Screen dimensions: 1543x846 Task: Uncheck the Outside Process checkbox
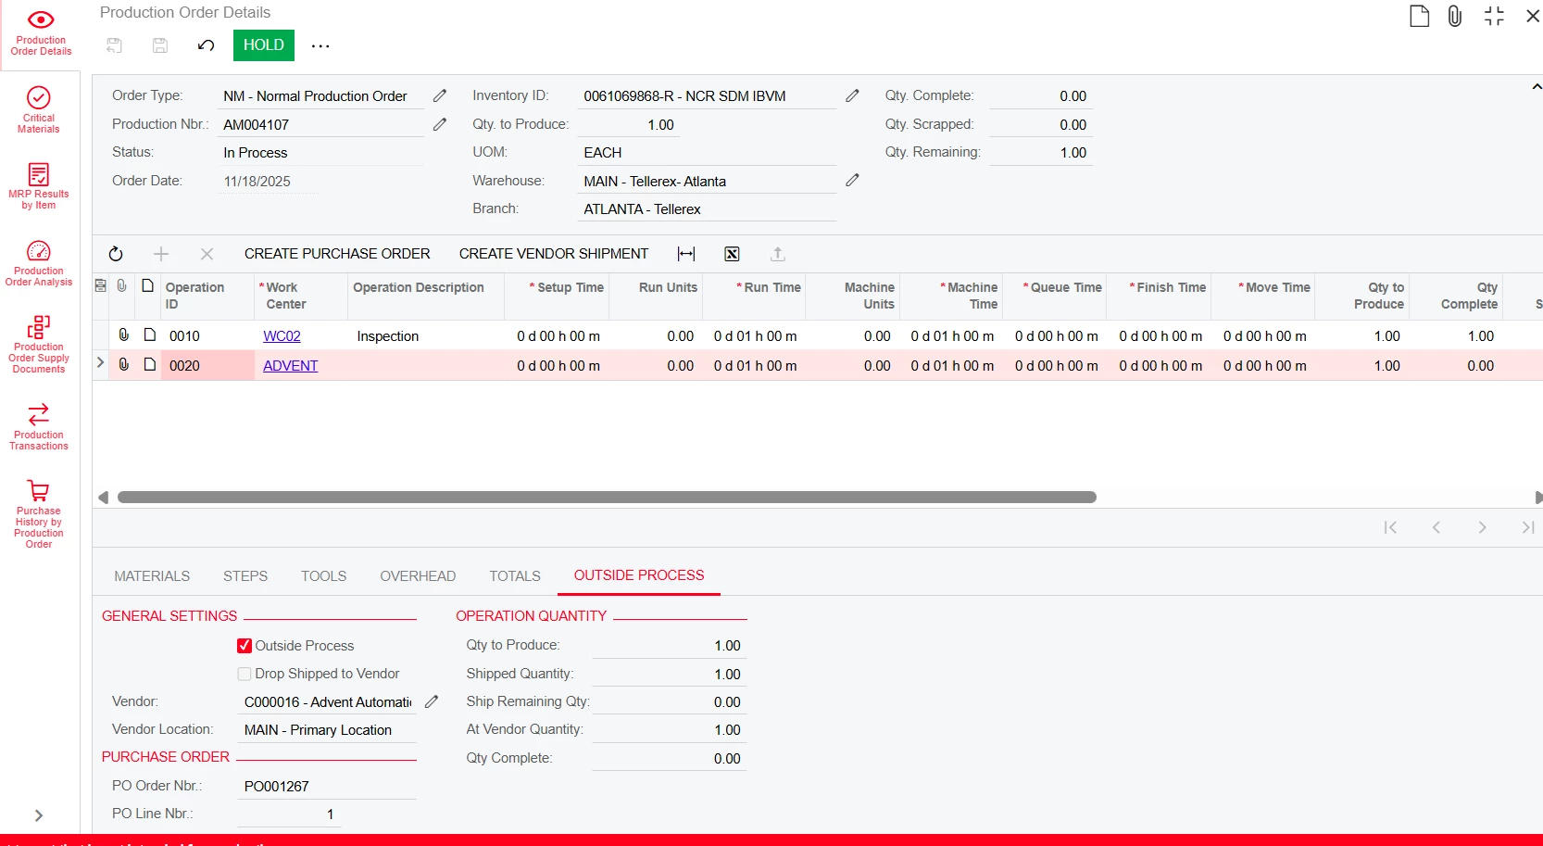pyautogui.click(x=245, y=646)
